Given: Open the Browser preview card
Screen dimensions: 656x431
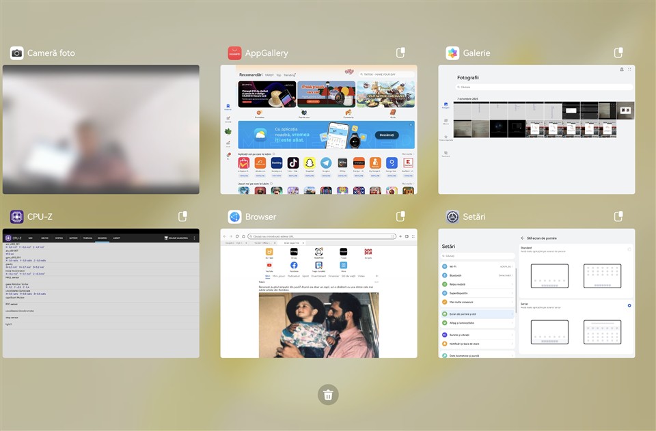Looking at the screenshot, I should (318, 294).
